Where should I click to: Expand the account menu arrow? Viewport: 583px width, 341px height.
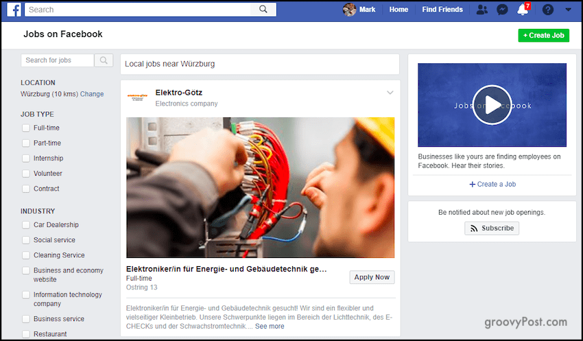tap(568, 10)
